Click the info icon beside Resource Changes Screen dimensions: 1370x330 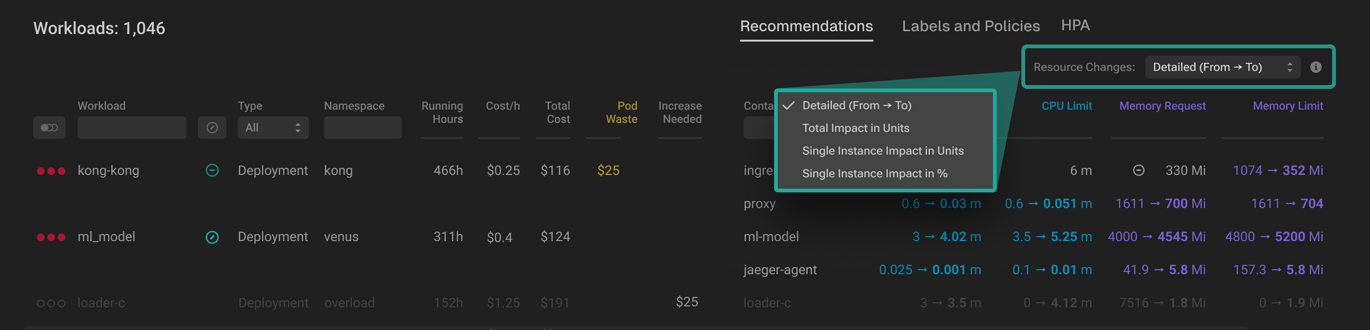pyautogui.click(x=1316, y=67)
